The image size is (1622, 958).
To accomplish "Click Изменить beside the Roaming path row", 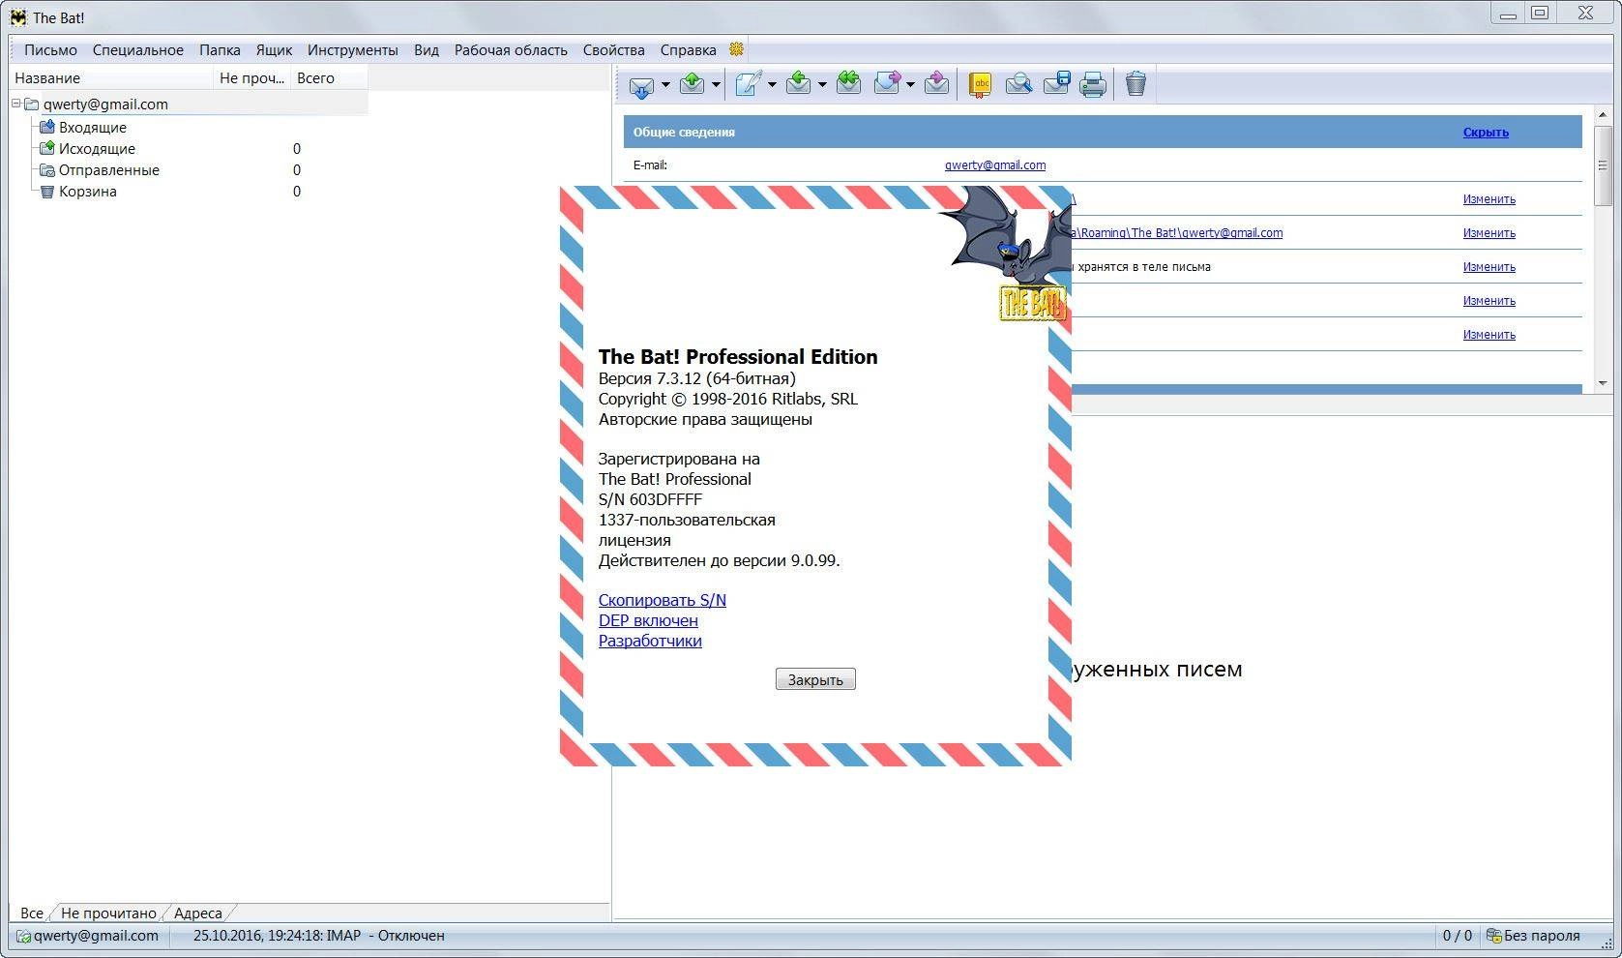I will (x=1489, y=233).
